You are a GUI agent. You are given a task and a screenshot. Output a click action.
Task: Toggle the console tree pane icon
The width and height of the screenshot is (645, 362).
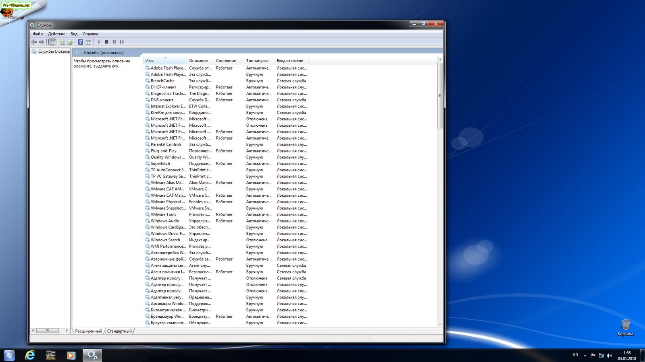pos(52,42)
